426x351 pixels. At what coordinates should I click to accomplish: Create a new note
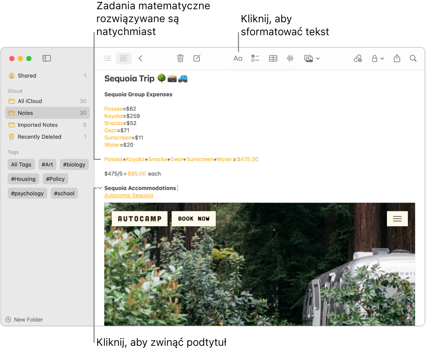[197, 58]
